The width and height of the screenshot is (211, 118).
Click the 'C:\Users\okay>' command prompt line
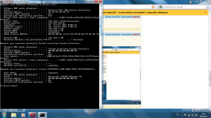tap(9, 86)
